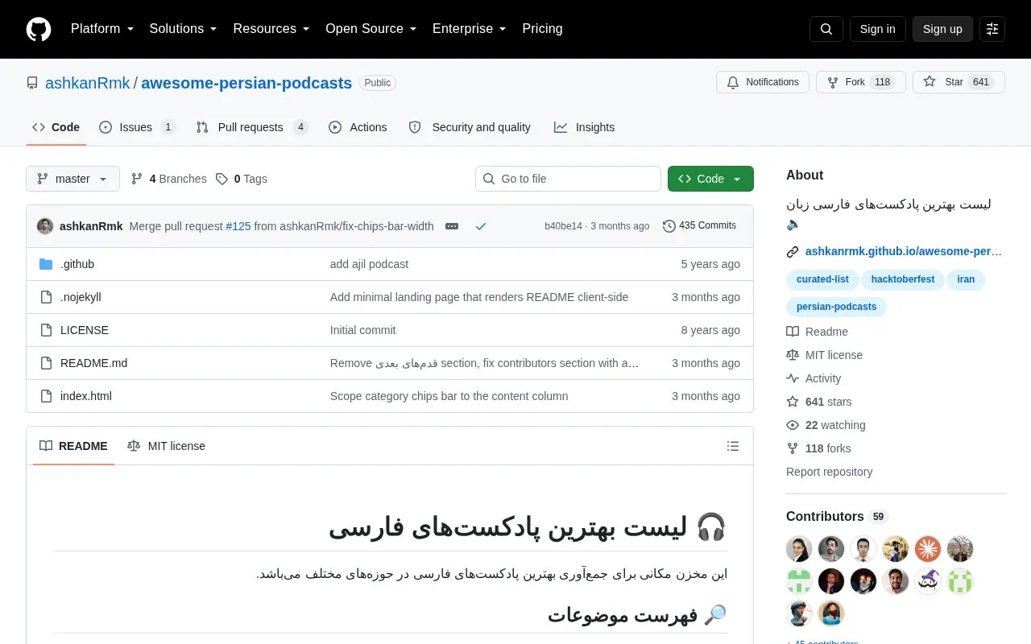The width and height of the screenshot is (1031, 644).
Task: Open the README.md file
Action: point(93,363)
